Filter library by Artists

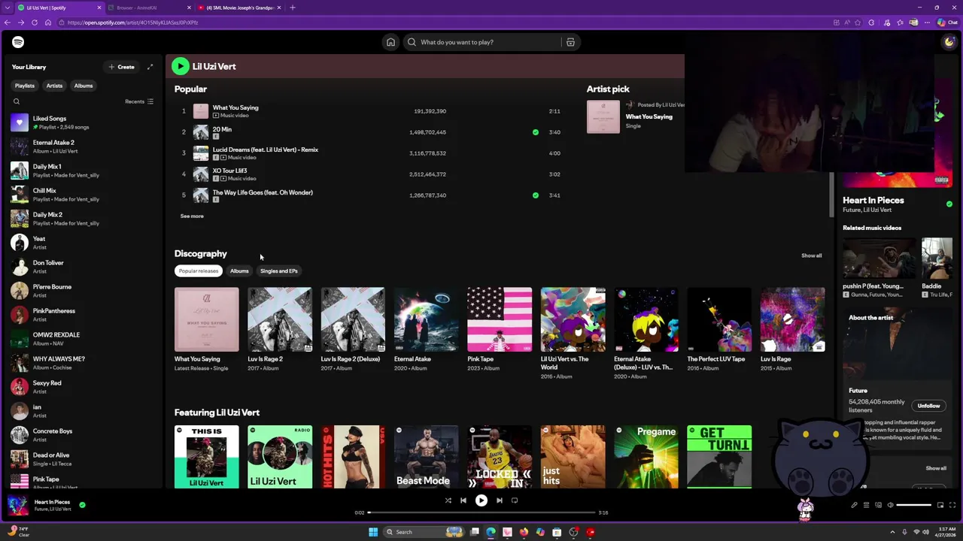point(54,86)
